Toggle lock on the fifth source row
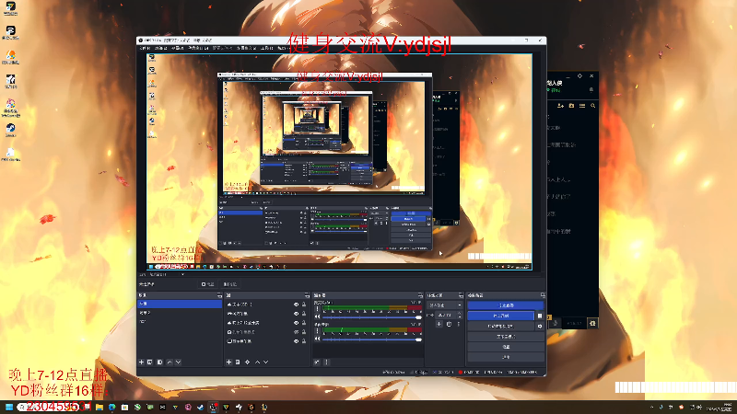737x414 pixels. pos(304,341)
